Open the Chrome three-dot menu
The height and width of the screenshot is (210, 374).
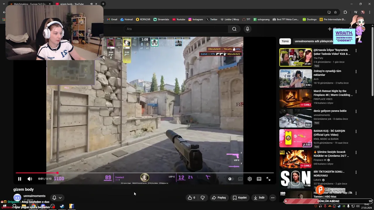pos(370,12)
